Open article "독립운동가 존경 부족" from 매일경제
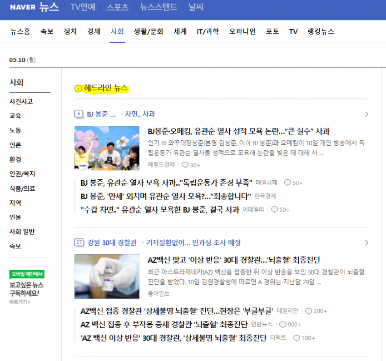The image size is (386, 361). click(x=166, y=183)
